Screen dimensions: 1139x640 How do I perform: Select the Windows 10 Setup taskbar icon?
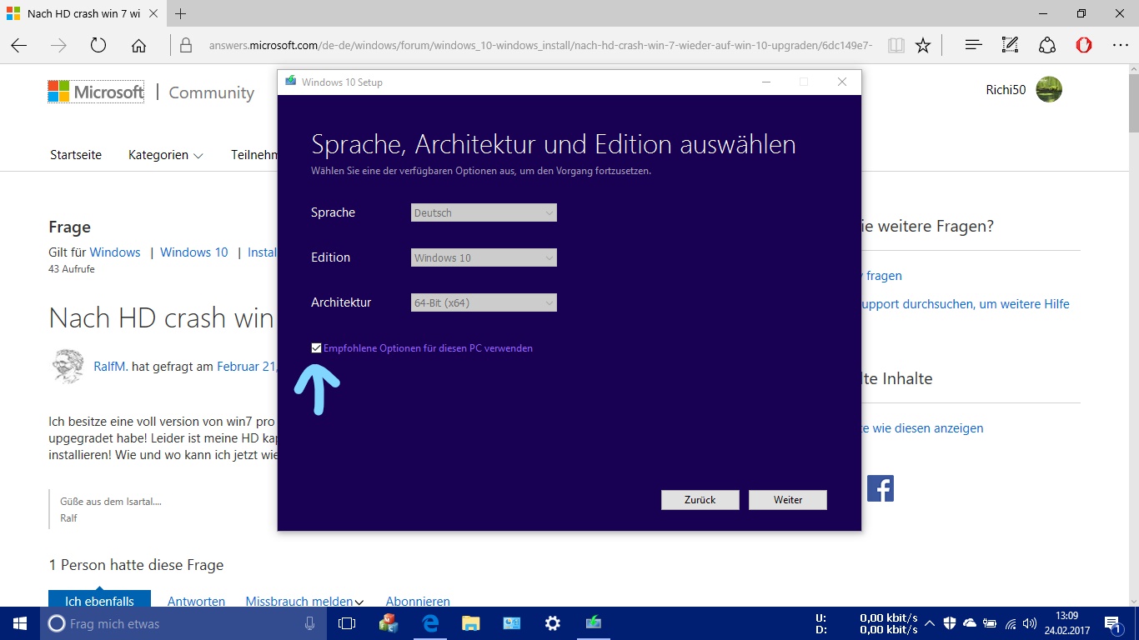click(x=593, y=622)
